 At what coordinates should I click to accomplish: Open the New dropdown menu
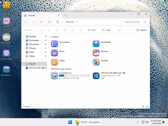pos(29,30)
